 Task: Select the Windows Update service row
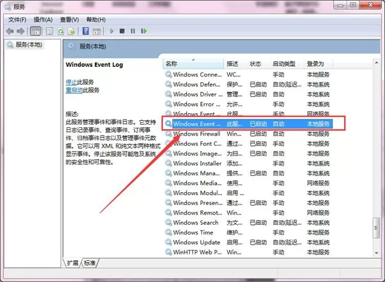tap(248, 242)
